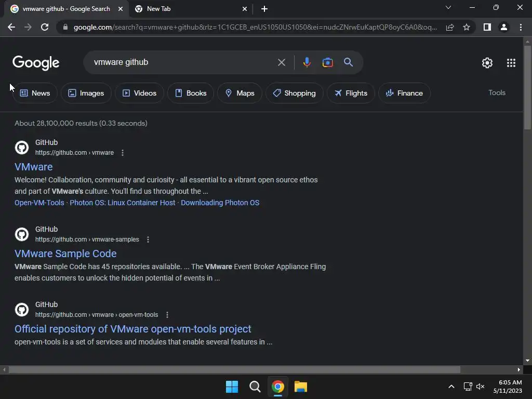Click the About 28,100,000 results text

coord(81,123)
